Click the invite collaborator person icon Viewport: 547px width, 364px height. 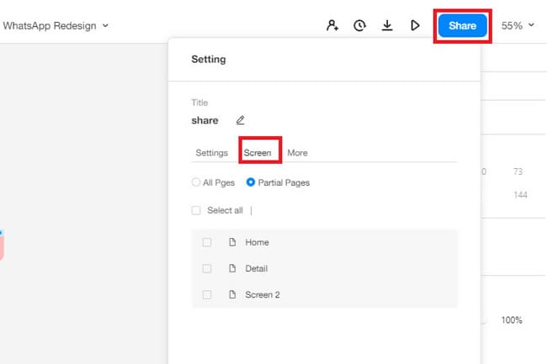point(332,25)
